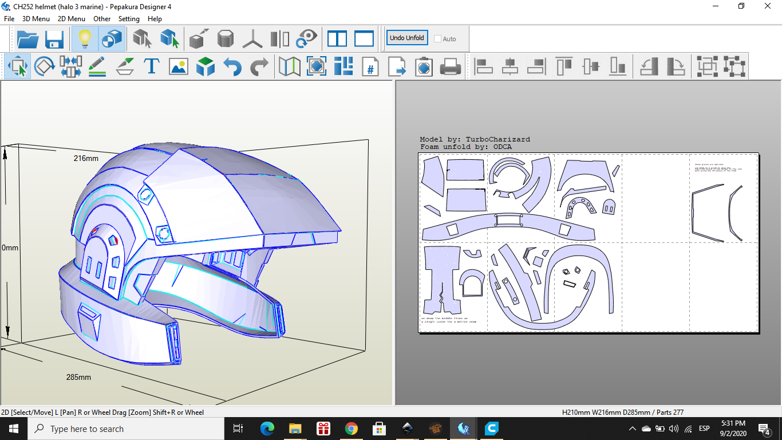Align selected parts to the right
The height and width of the screenshot is (440, 782).
click(537, 66)
